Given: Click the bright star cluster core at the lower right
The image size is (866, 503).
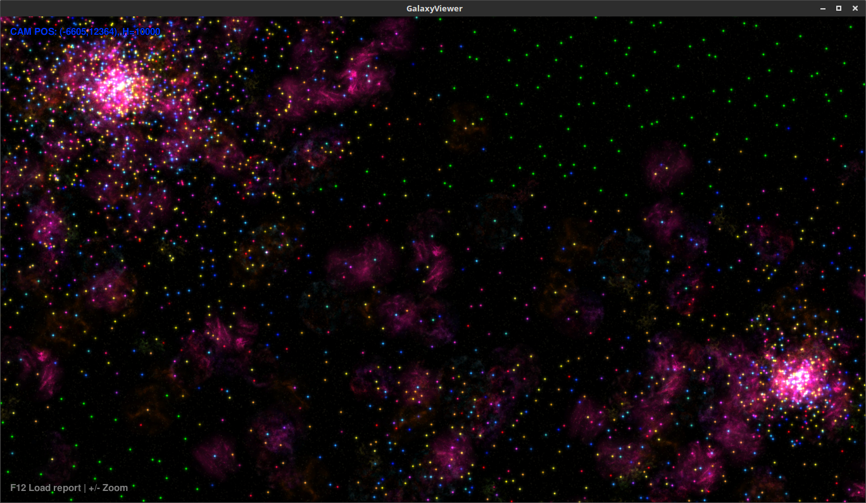Looking at the screenshot, I should point(799,380).
